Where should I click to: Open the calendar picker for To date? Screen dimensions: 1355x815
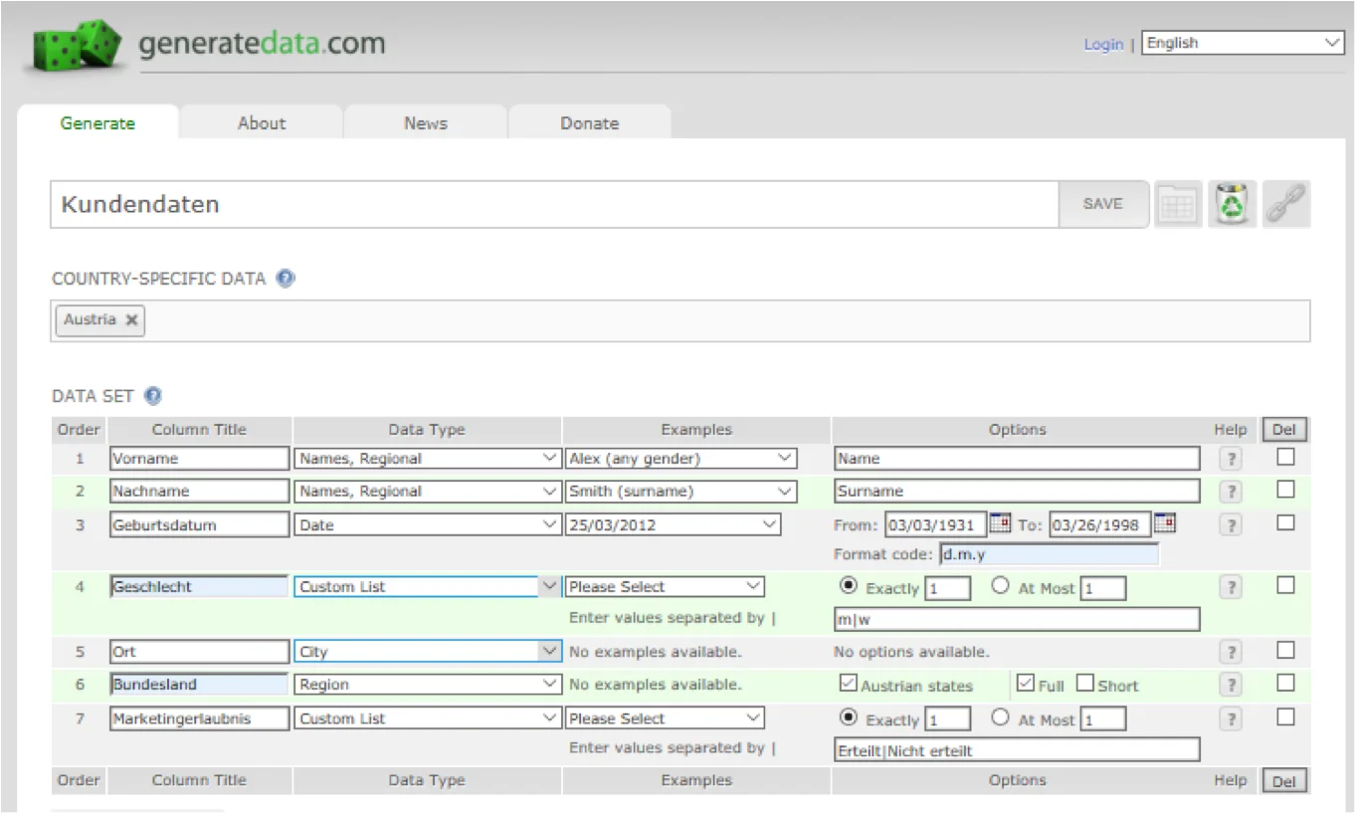[1164, 522]
